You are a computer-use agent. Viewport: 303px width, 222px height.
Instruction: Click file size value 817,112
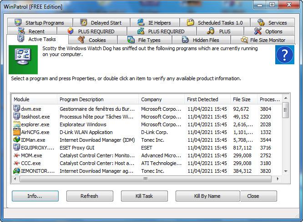pyautogui.click(x=242, y=148)
